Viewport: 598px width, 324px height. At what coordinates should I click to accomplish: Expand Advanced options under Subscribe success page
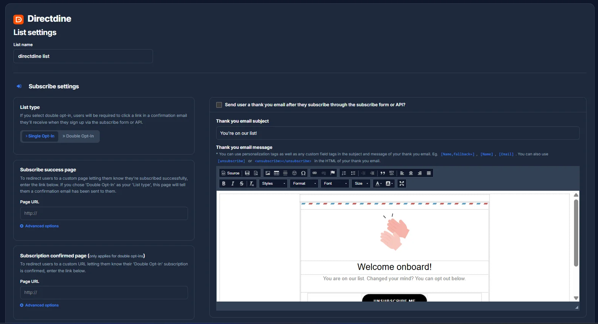click(40, 226)
